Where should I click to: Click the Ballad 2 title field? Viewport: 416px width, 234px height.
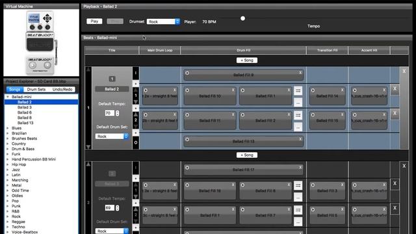[x=112, y=89]
